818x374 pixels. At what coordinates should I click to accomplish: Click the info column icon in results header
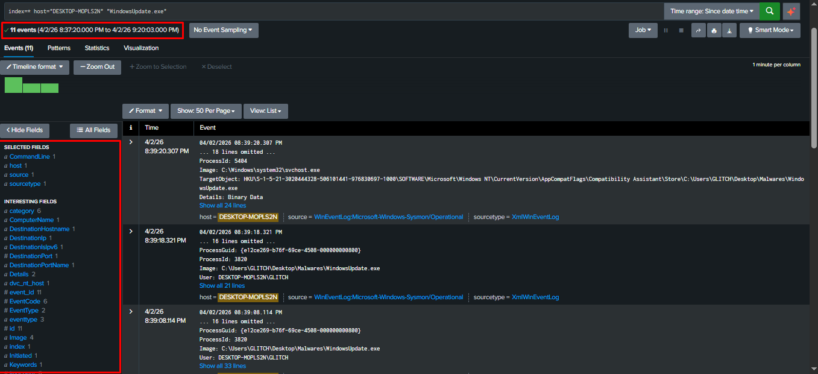pos(130,127)
